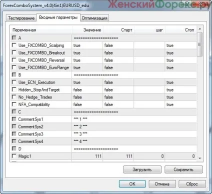Select the Входные параметры tab
This screenshot has height=194, width=212.
[58, 17]
